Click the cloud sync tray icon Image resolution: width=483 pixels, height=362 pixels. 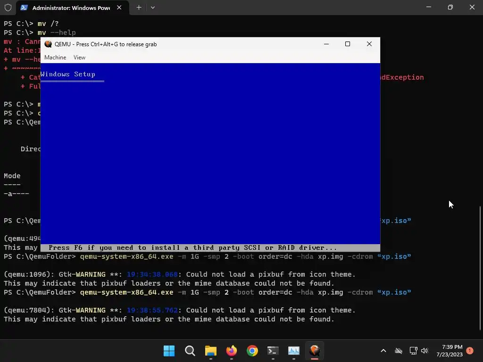[399, 351]
